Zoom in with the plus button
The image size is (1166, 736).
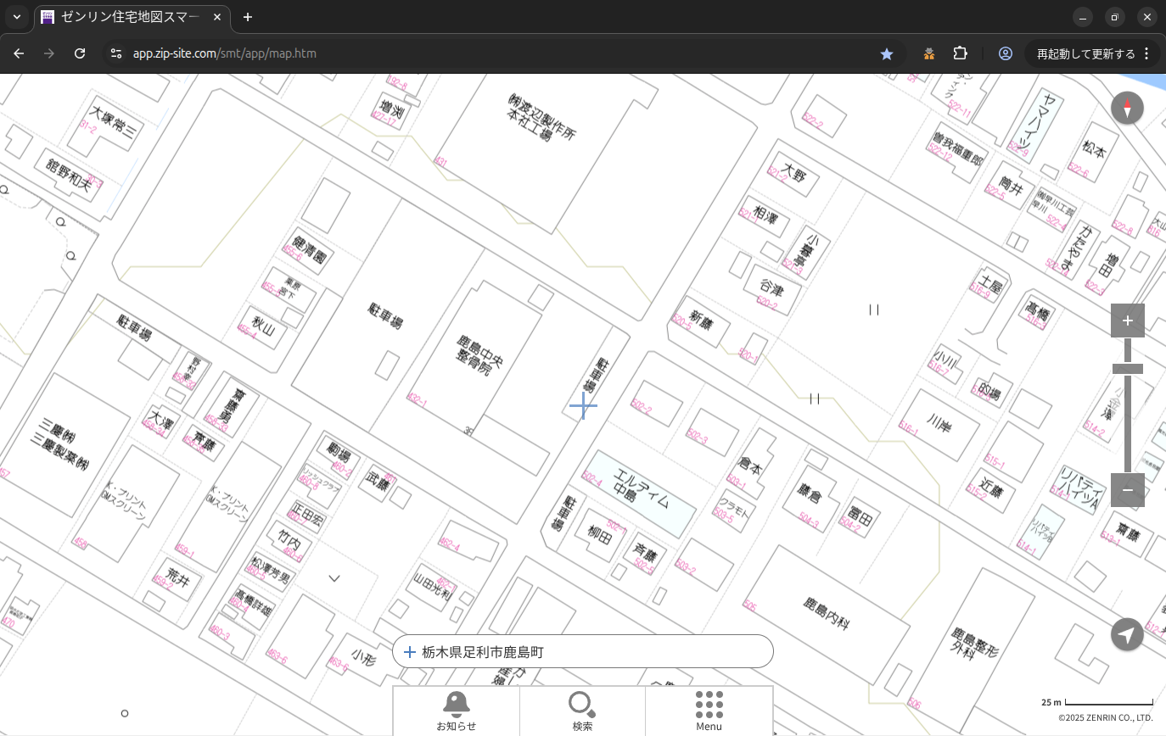[x=1127, y=321]
